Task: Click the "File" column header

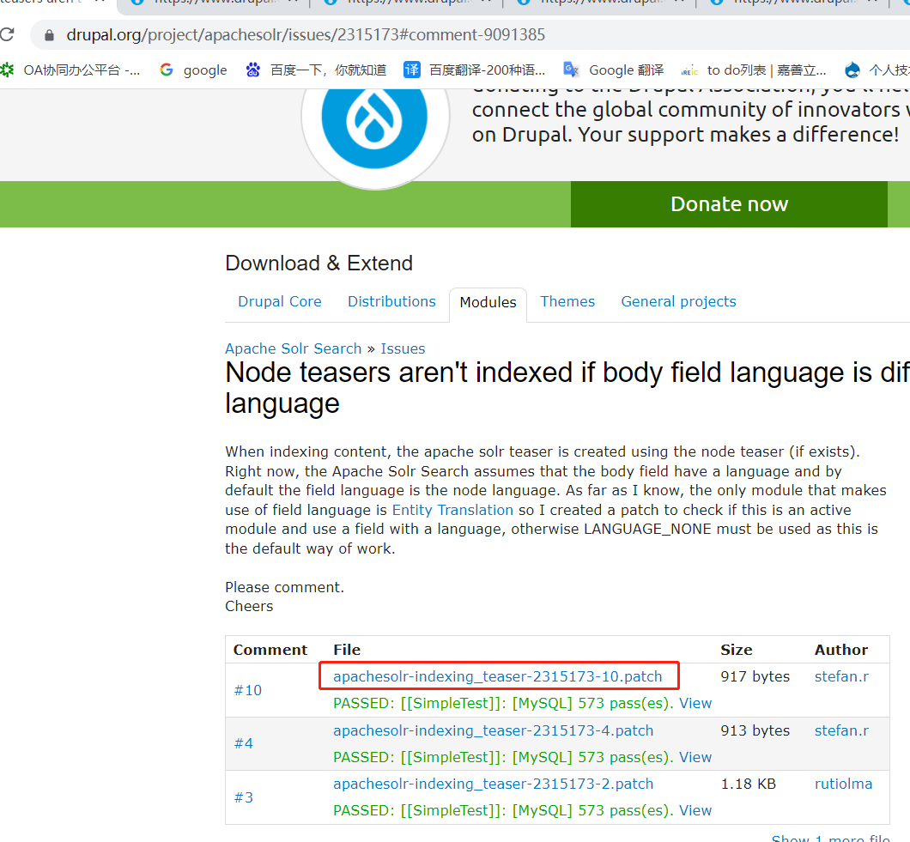Action: (x=347, y=650)
